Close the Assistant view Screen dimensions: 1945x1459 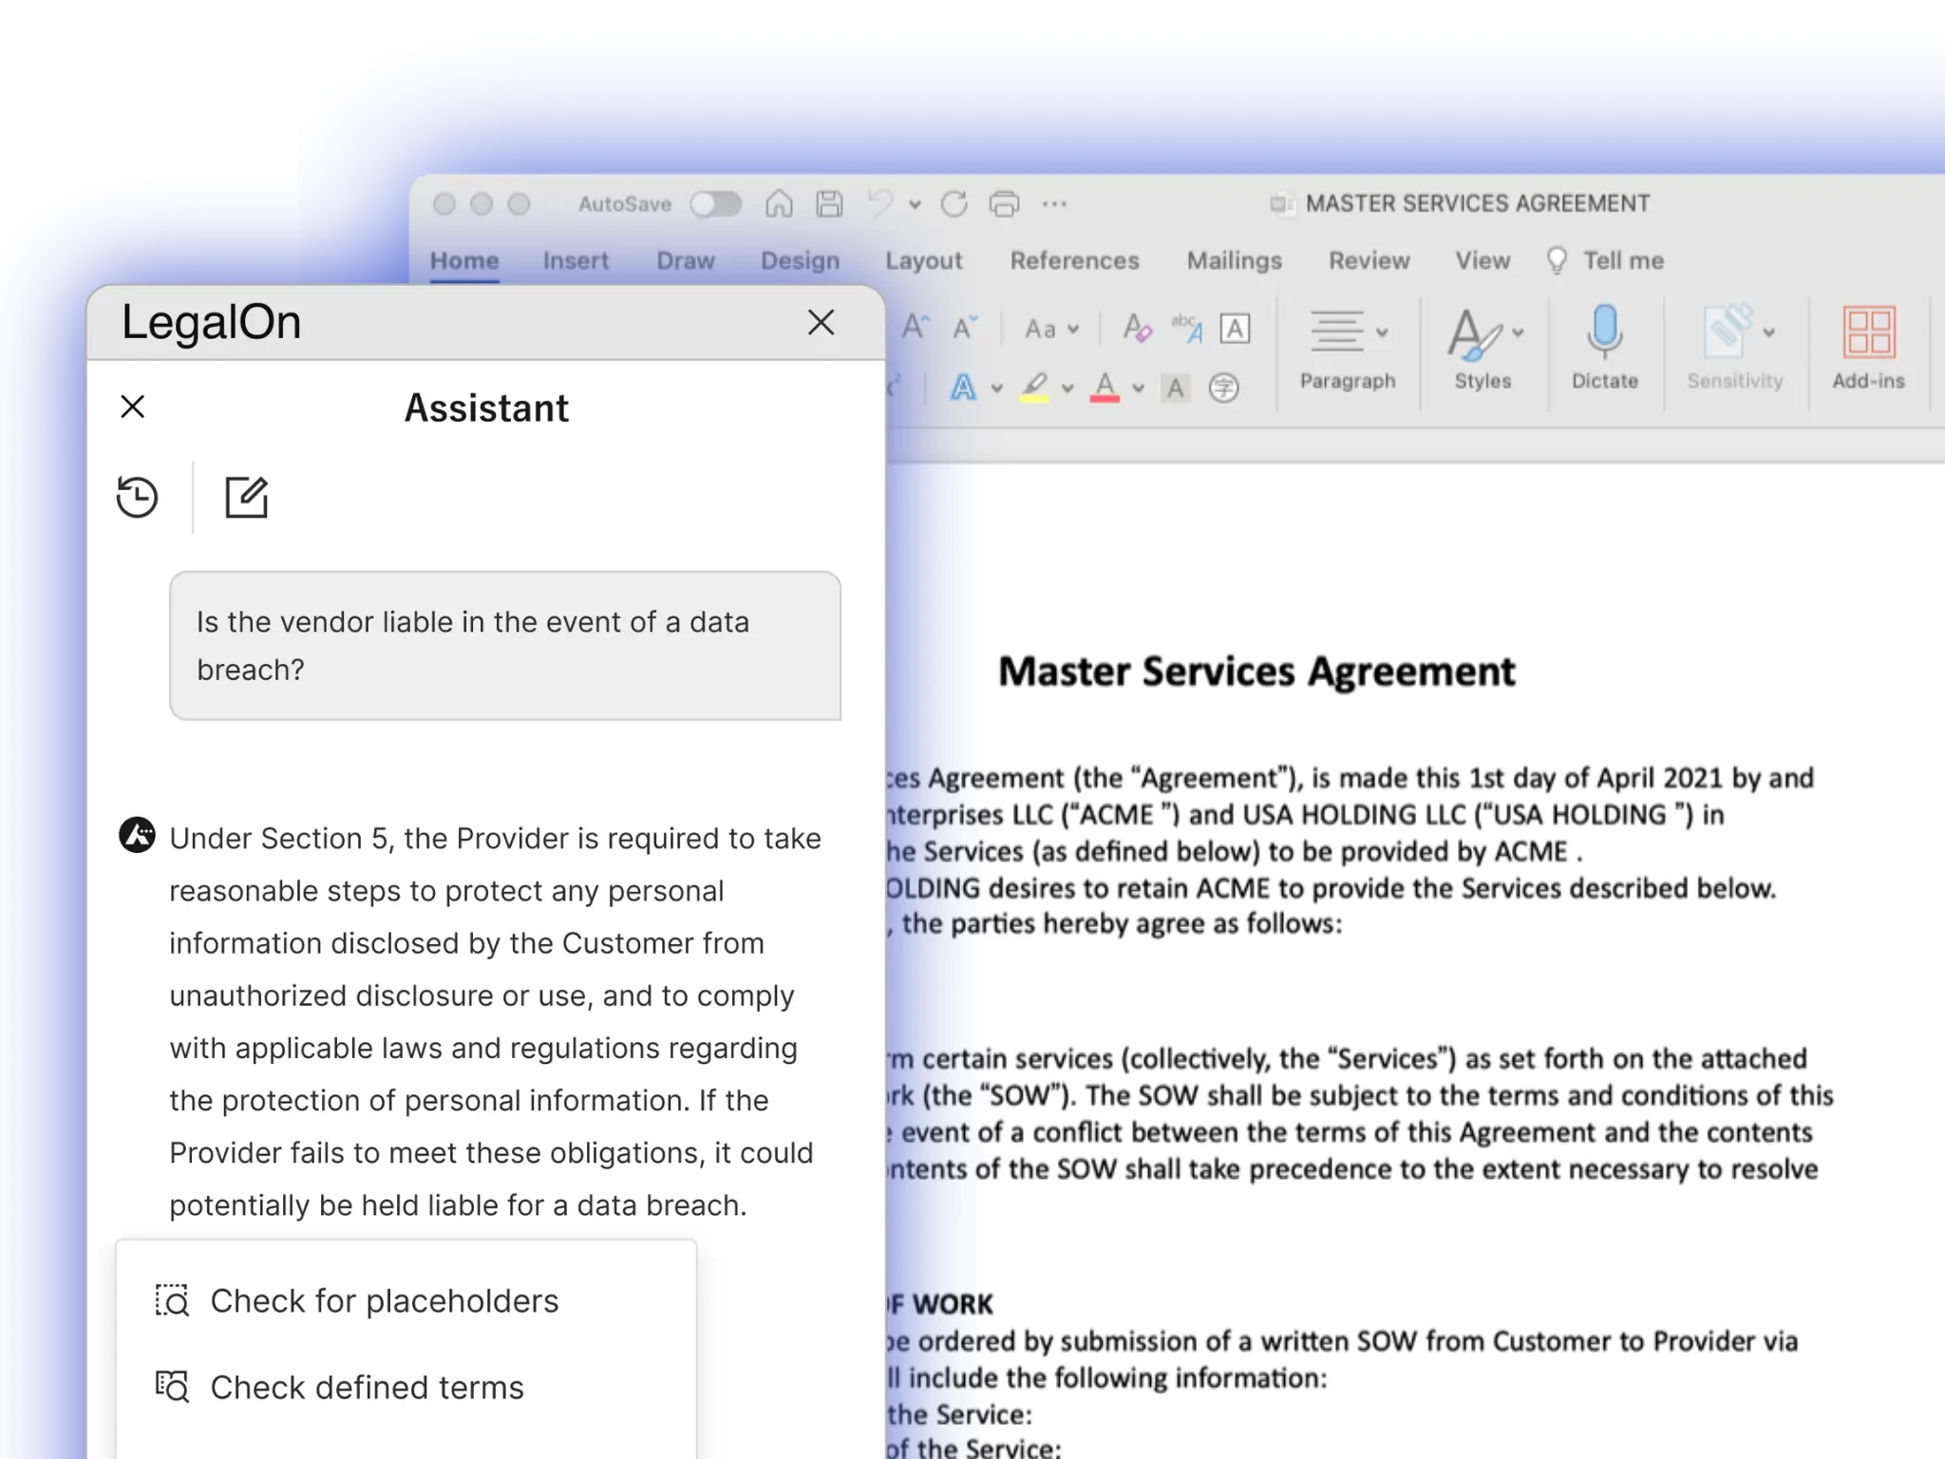[133, 407]
